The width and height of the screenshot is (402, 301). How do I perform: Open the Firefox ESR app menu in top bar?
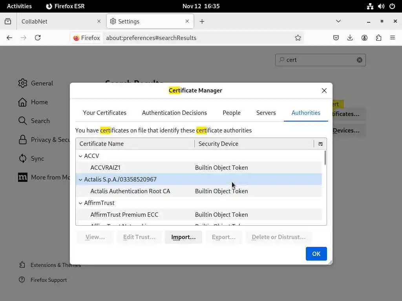(65, 6)
